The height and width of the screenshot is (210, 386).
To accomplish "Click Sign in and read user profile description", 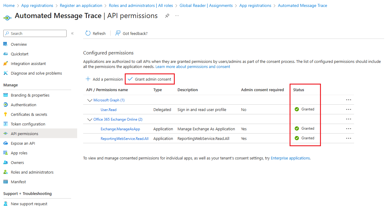I will (202, 110).
